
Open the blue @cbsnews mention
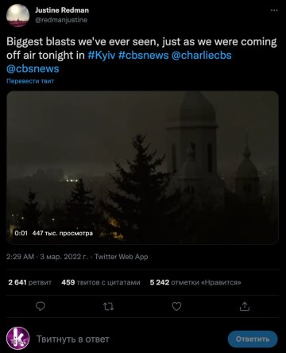[33, 69]
